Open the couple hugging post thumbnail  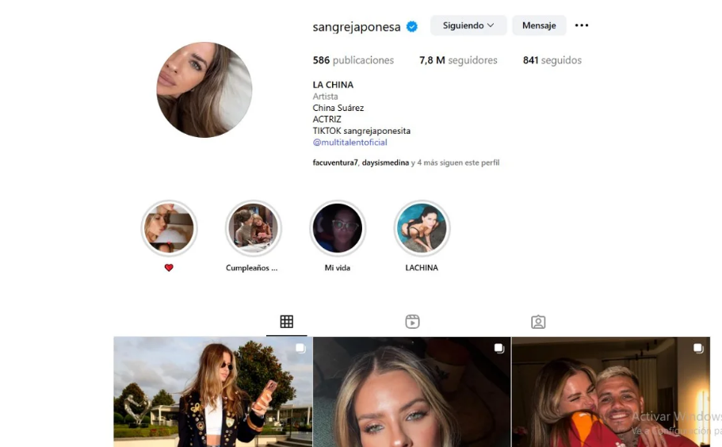[x=610, y=392]
